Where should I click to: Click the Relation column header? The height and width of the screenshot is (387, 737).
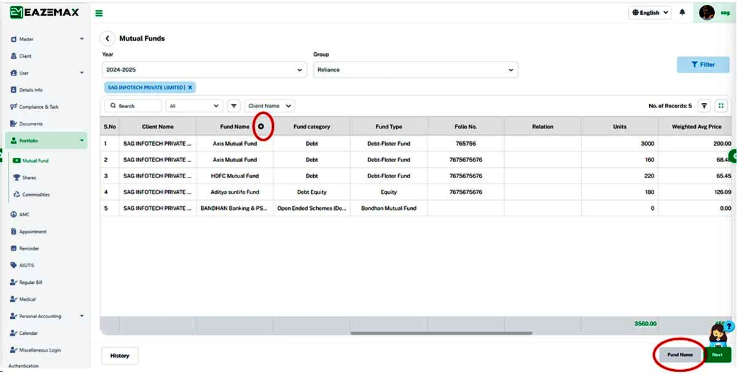tap(543, 127)
